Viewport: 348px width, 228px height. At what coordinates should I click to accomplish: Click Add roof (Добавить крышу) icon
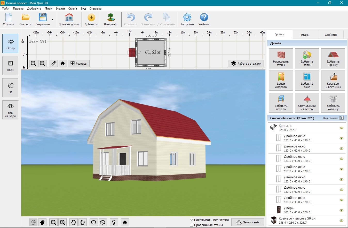[x=333, y=58]
